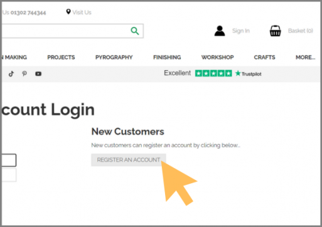The image size is (322, 227).
Task: Open the YouTube social icon
Action: (x=38, y=74)
